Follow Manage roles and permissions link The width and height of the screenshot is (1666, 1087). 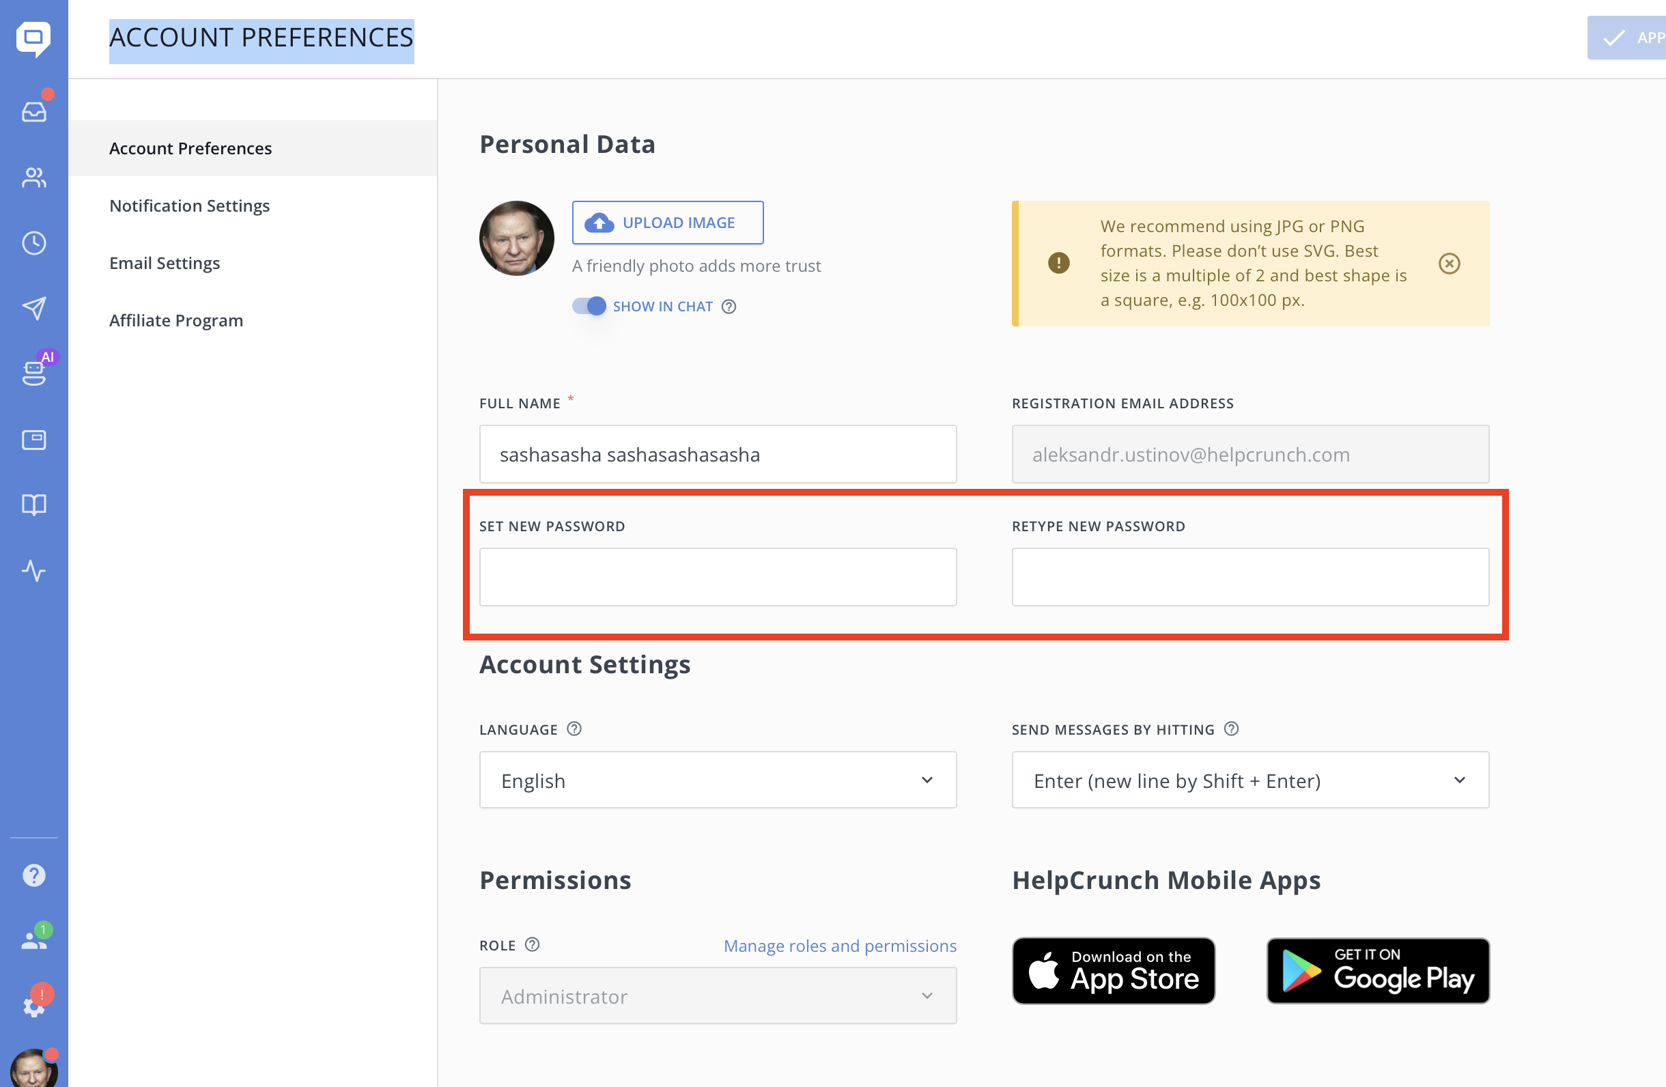839,945
